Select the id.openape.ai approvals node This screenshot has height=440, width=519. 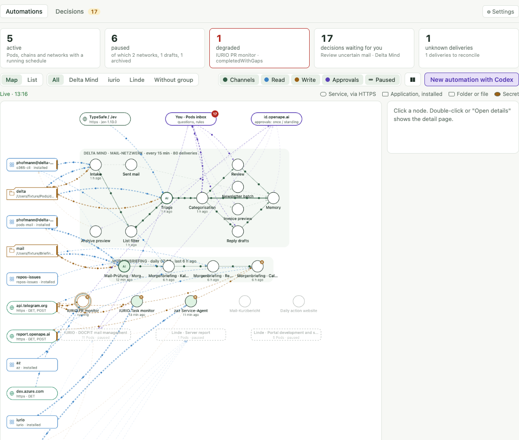[276, 119]
